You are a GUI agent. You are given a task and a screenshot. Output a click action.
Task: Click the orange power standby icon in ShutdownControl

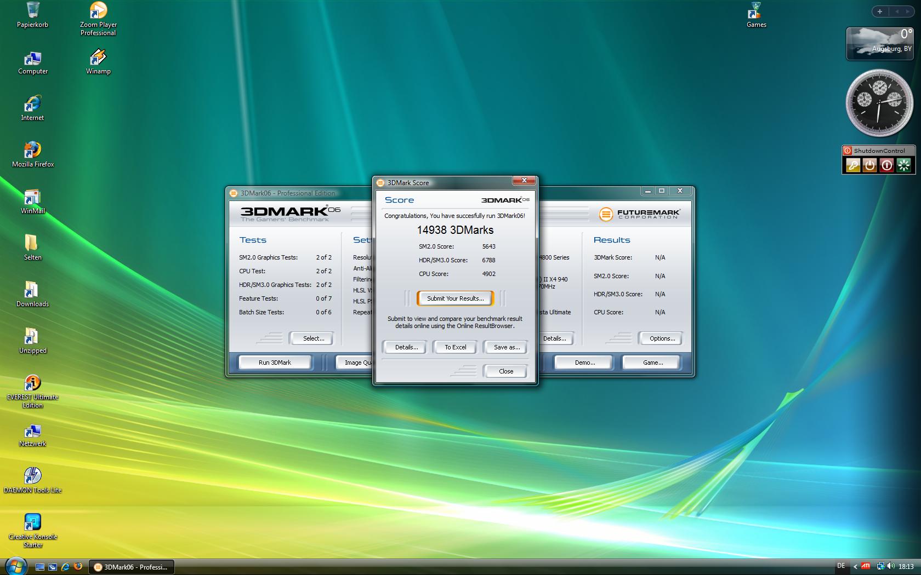pyautogui.click(x=869, y=165)
